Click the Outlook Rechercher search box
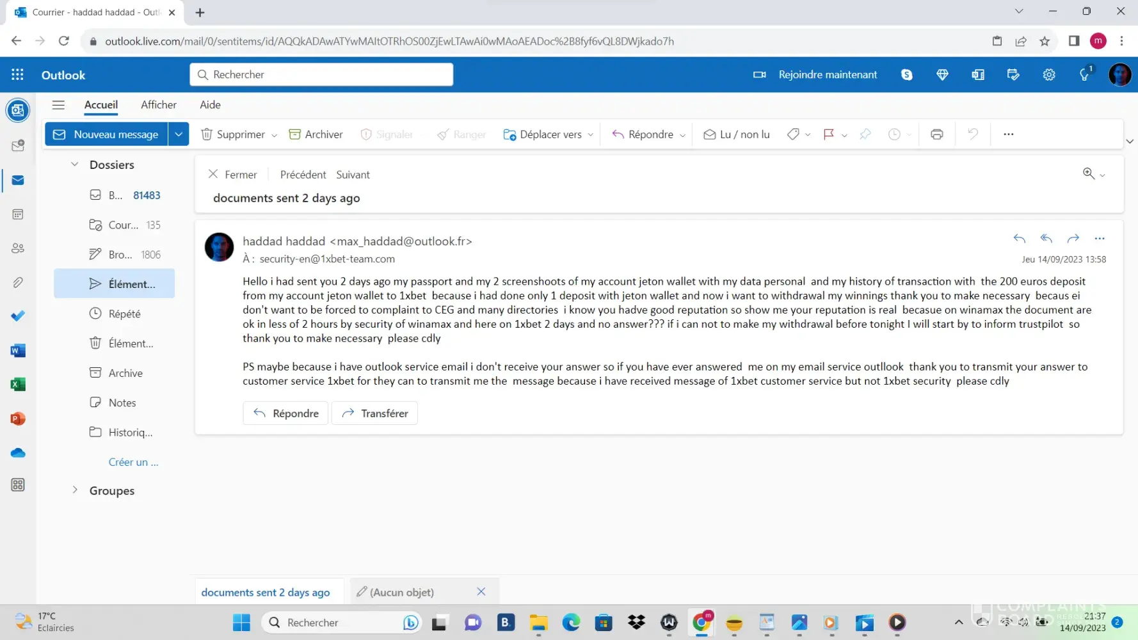The height and width of the screenshot is (640, 1138). pyautogui.click(x=321, y=74)
